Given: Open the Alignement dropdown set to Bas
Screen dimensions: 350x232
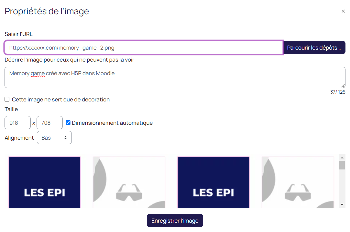Looking at the screenshot, I should [54, 138].
